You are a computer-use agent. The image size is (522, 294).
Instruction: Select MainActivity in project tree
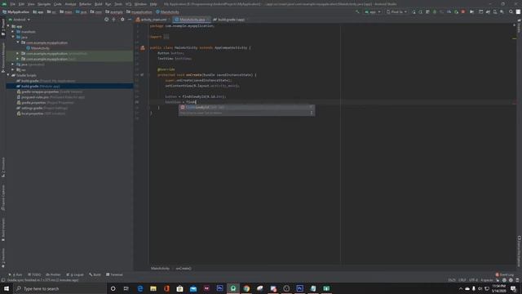(38, 48)
